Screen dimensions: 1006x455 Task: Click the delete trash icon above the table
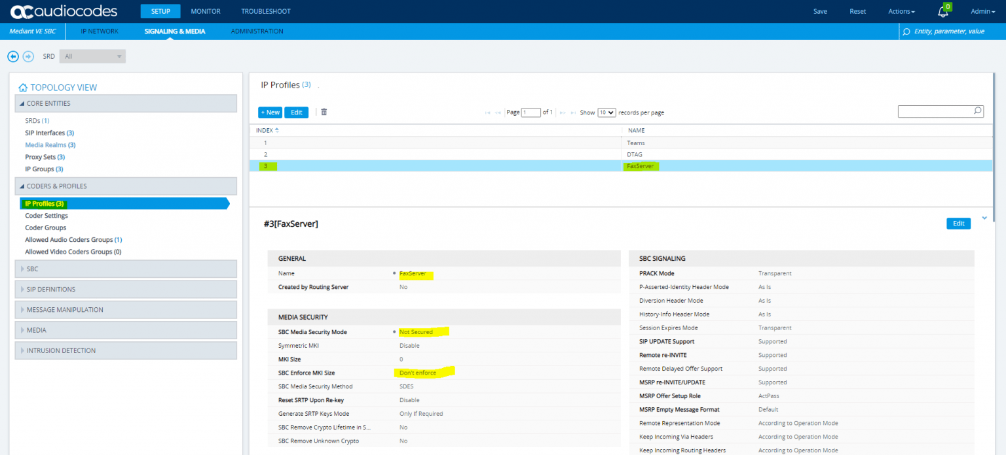coord(324,112)
